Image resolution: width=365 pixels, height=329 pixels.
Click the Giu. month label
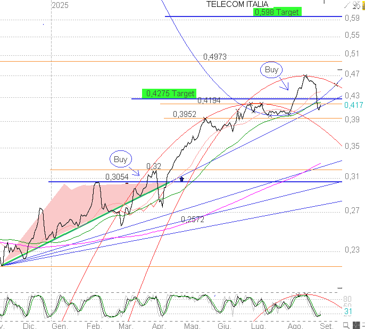point(225,326)
